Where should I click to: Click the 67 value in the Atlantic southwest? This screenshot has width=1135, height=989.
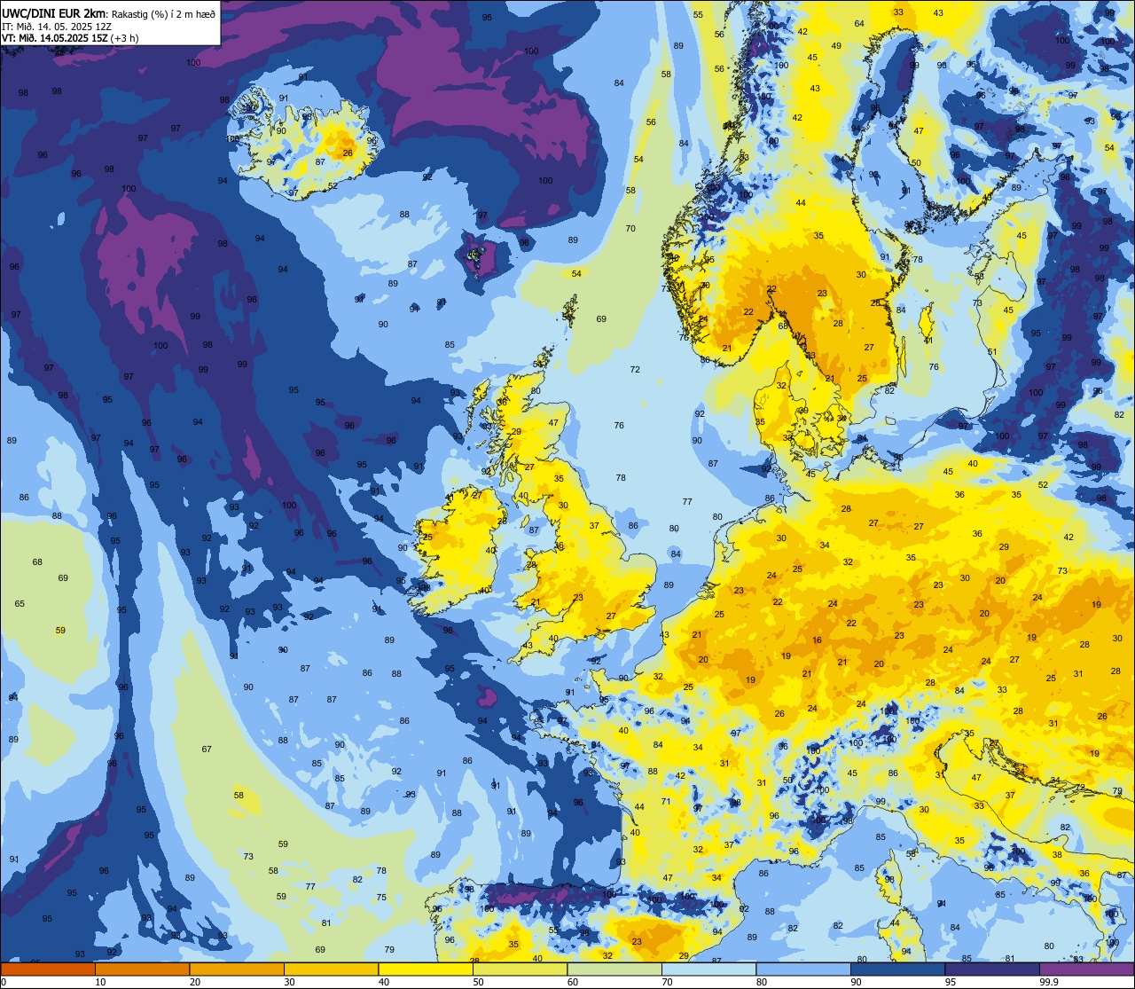point(207,750)
